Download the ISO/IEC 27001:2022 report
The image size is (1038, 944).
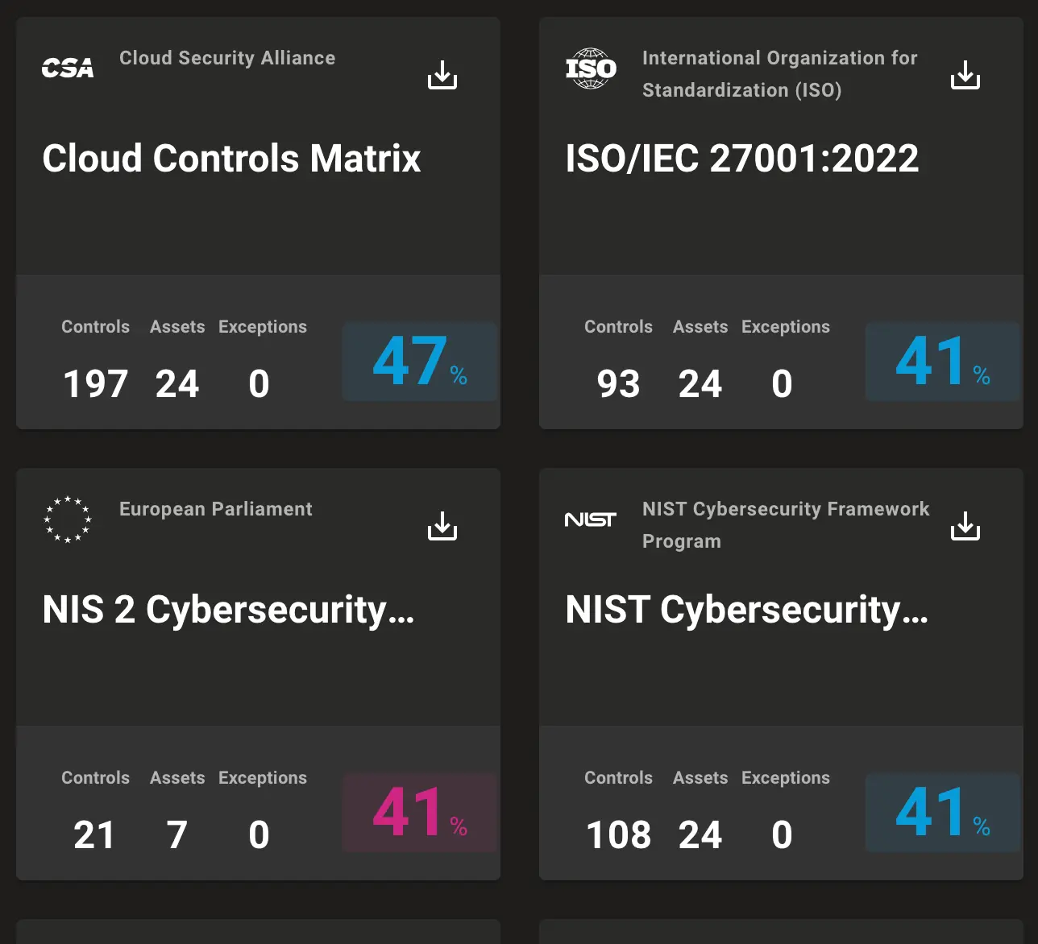pos(965,75)
